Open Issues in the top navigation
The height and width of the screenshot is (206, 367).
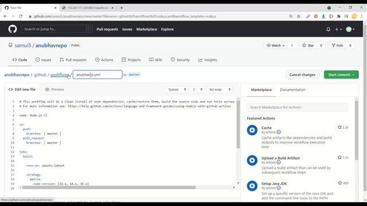tap(127, 29)
